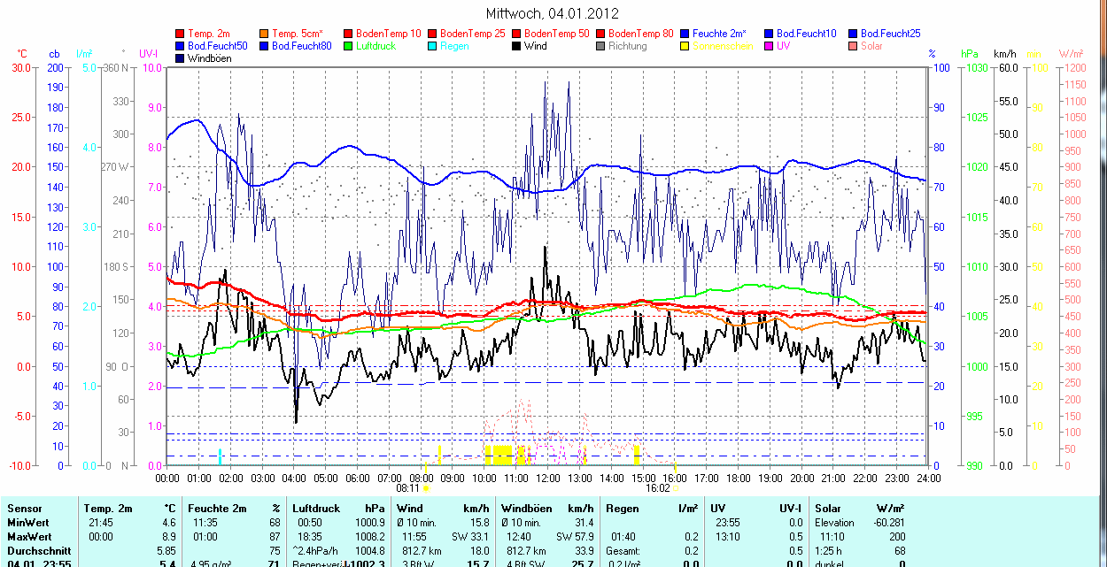This screenshot has width=1107, height=567.
Task: Click the BodenTemp 80 legend label
Action: [641, 34]
